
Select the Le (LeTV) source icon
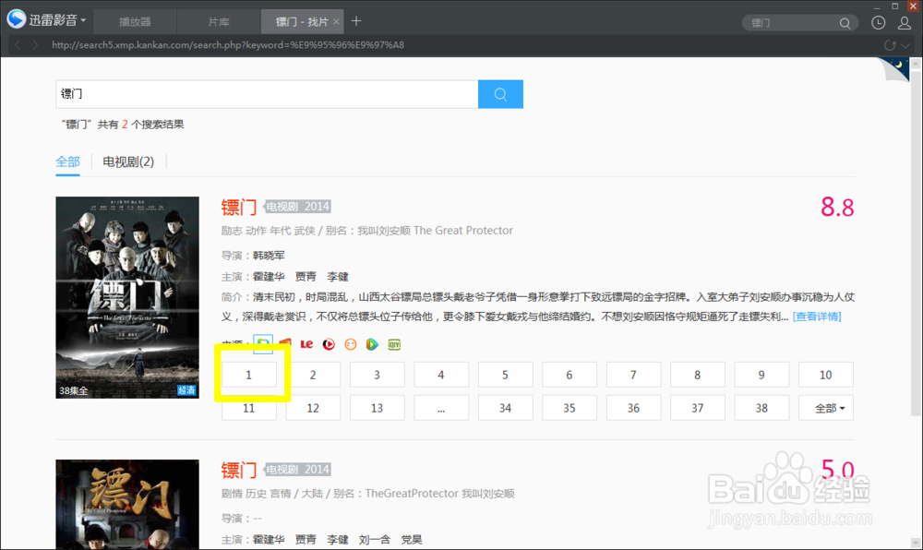pos(306,344)
